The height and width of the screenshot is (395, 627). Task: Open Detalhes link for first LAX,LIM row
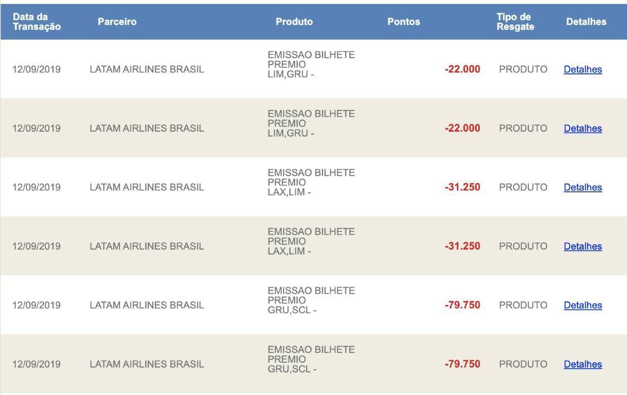pyautogui.click(x=582, y=187)
